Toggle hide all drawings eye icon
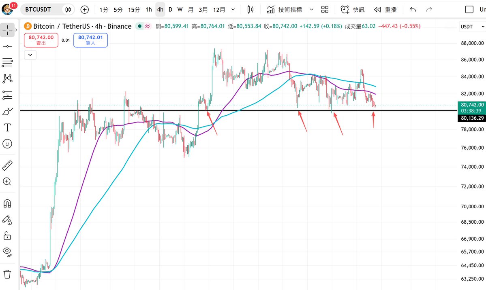 point(7,252)
